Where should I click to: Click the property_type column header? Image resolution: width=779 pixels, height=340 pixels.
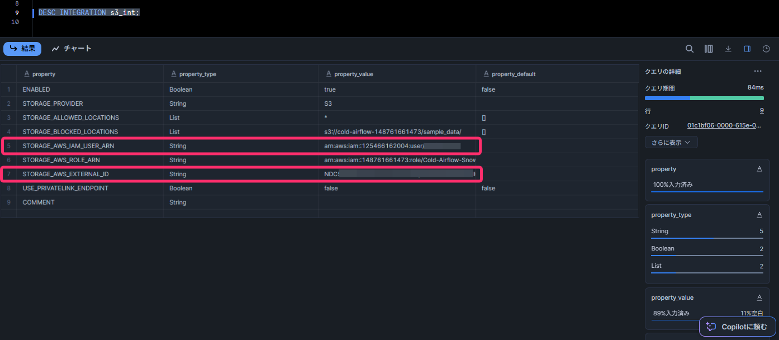coord(197,74)
